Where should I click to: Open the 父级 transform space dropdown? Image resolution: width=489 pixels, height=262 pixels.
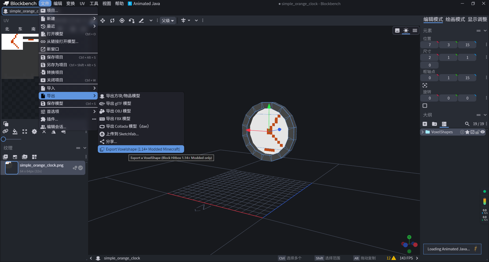(168, 21)
